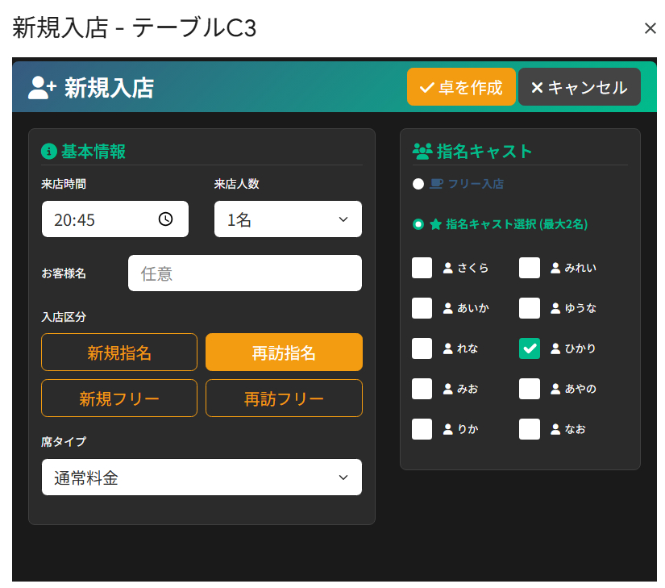The height and width of the screenshot is (588, 665).
Task: Click the 基本情報 section heading
Action: (94, 152)
